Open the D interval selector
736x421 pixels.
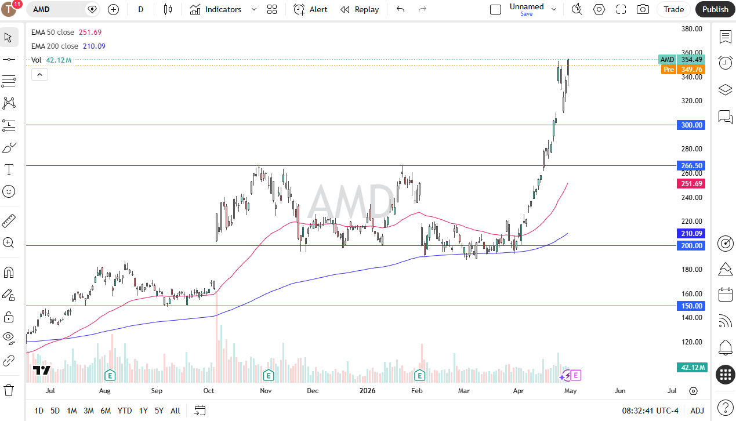[x=140, y=9]
